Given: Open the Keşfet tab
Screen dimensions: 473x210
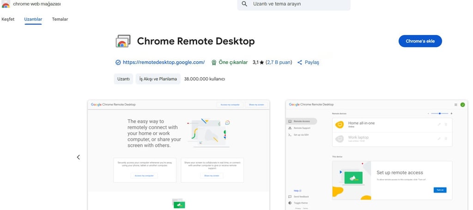Looking at the screenshot, I should pos(8,19).
